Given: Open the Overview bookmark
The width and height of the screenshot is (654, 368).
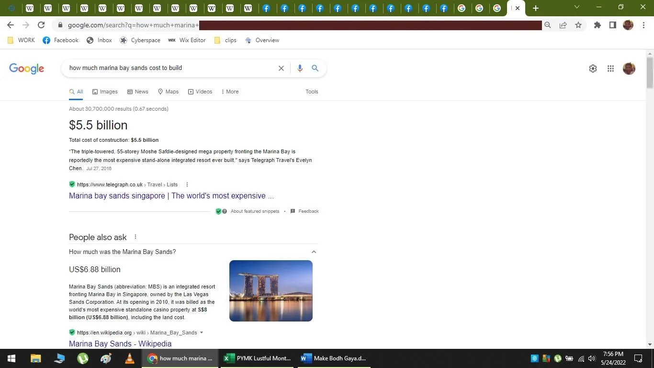Looking at the screenshot, I should [x=262, y=40].
